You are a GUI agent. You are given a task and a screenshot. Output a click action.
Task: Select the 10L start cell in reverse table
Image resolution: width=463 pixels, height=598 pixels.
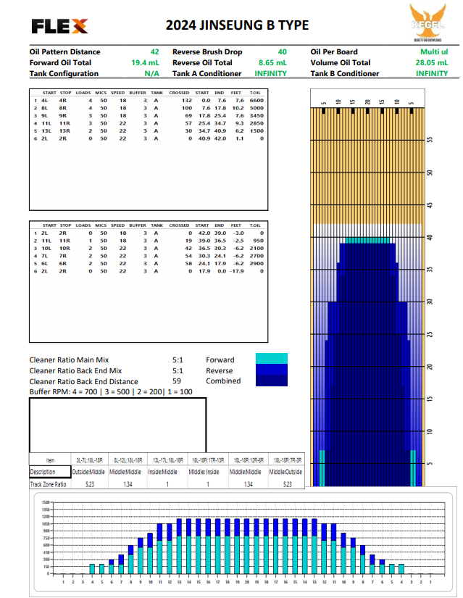coord(46,249)
